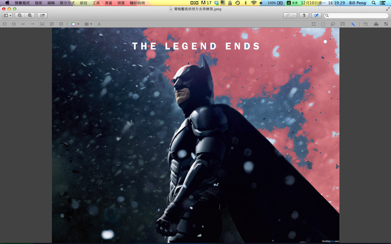
Task: Choose the Elliptical Selection tool
Action: pos(323,24)
